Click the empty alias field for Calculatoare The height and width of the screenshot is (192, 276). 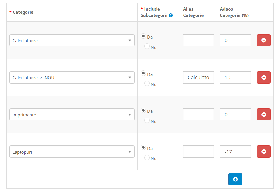pos(198,40)
